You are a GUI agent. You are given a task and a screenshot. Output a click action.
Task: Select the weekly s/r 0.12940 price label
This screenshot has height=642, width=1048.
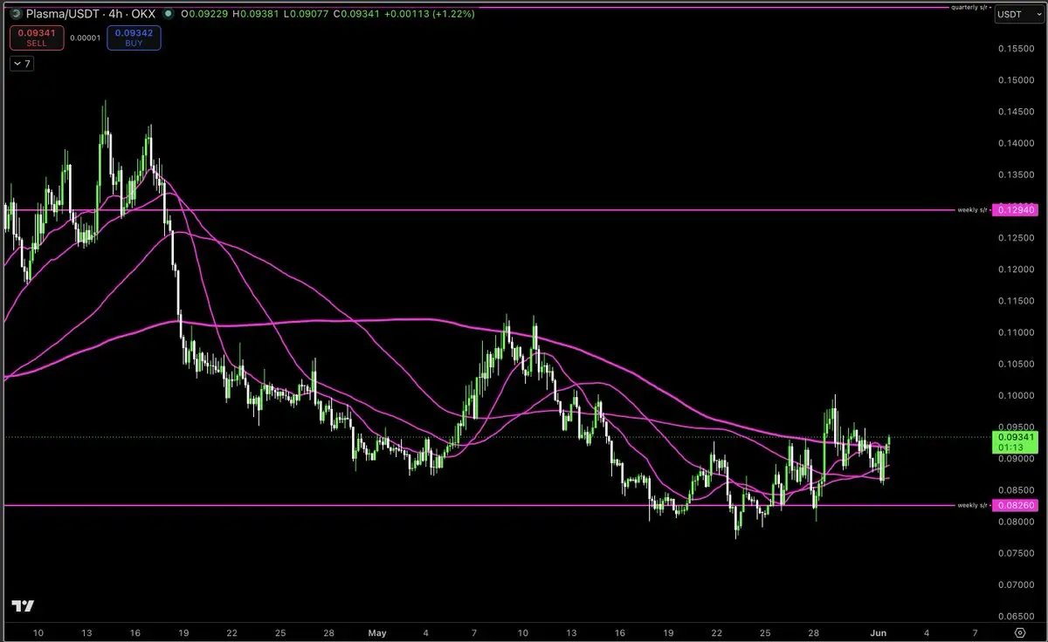tap(1016, 210)
